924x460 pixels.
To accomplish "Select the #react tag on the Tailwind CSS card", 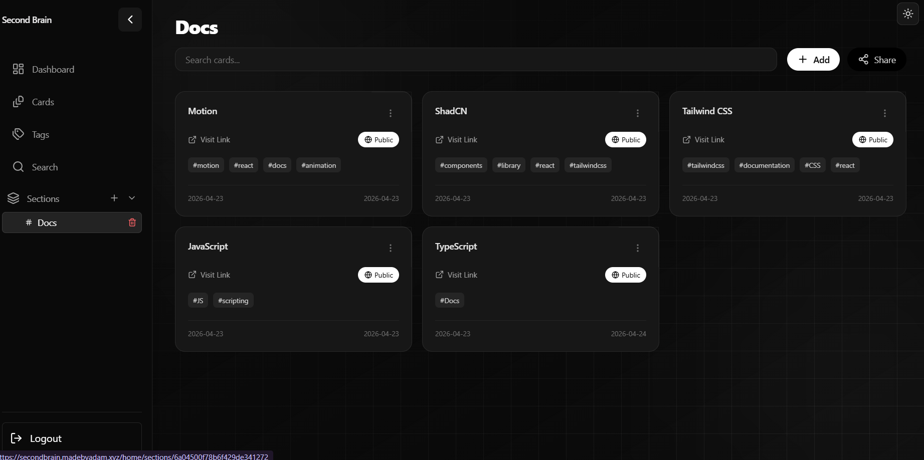I will (845, 165).
